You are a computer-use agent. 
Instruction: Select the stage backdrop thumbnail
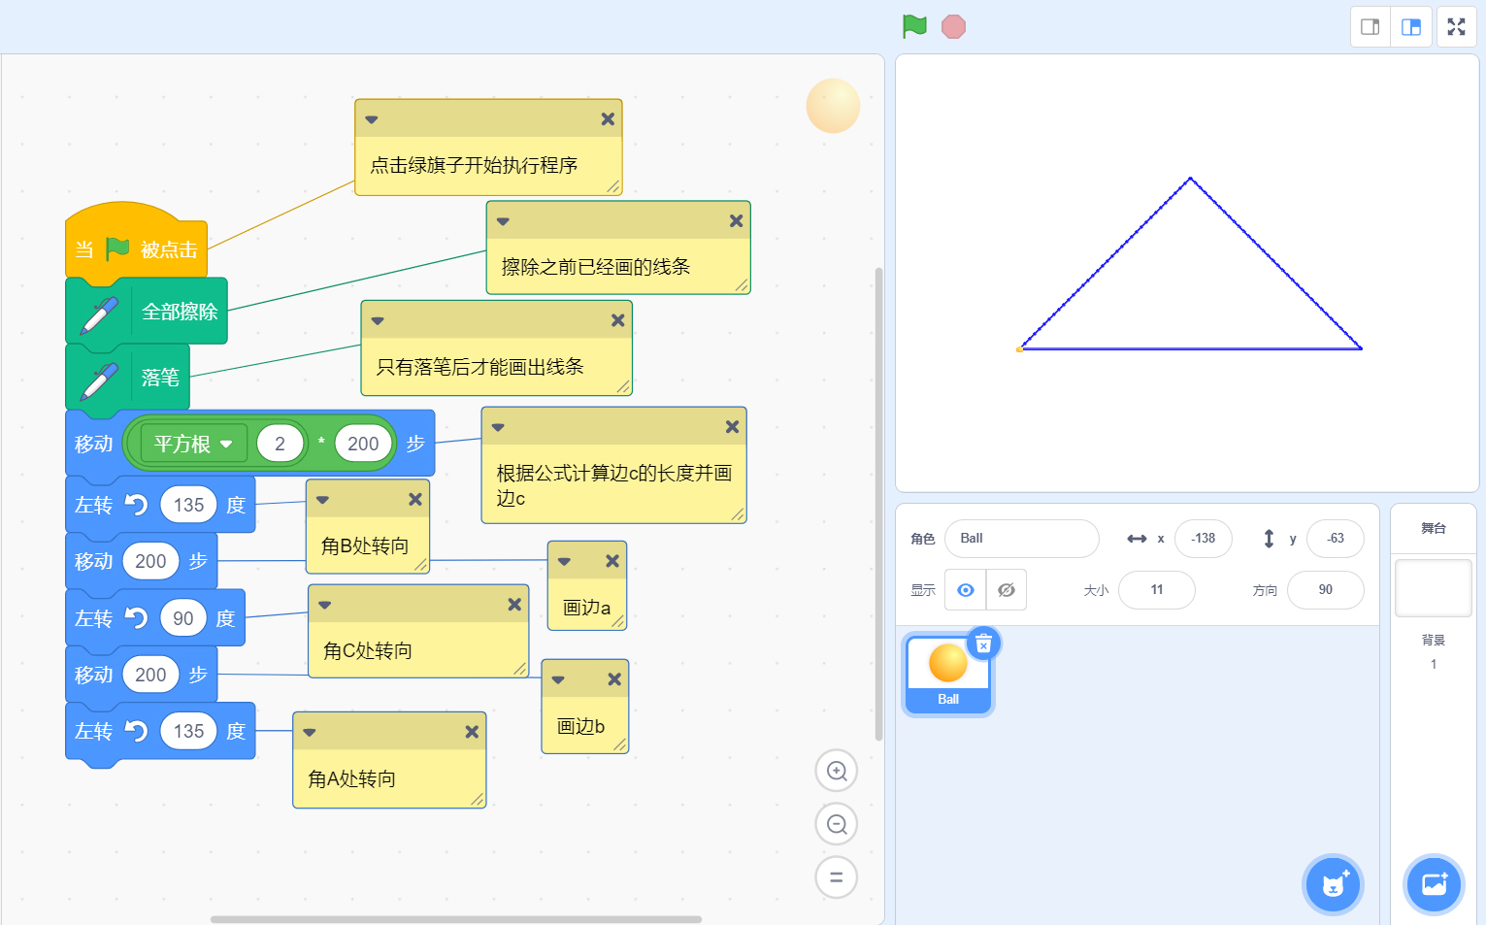(1434, 587)
